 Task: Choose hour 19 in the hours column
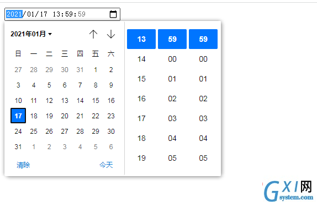click(141, 158)
